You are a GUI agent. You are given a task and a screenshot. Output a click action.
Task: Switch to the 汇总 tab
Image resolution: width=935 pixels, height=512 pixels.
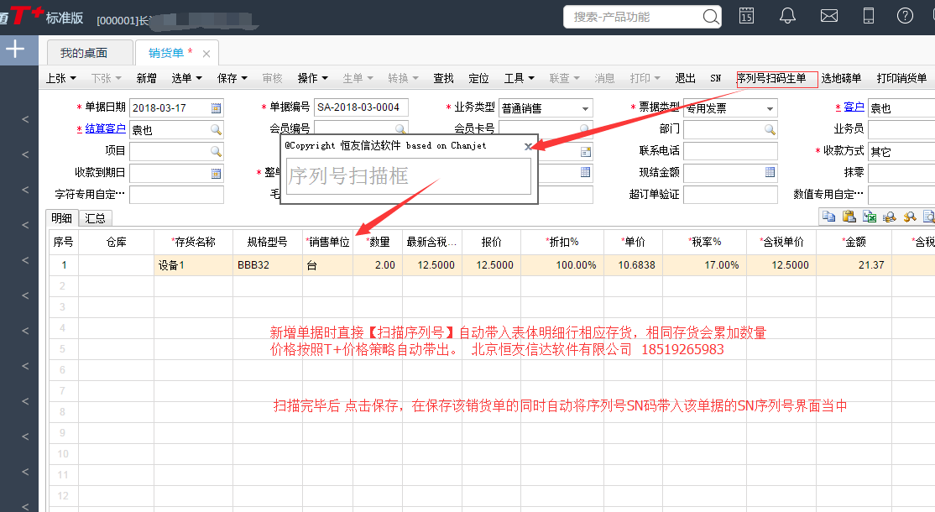pyautogui.click(x=96, y=218)
